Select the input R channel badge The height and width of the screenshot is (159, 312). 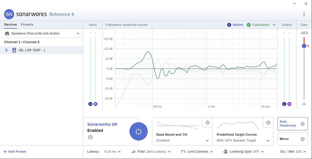(x=95, y=104)
